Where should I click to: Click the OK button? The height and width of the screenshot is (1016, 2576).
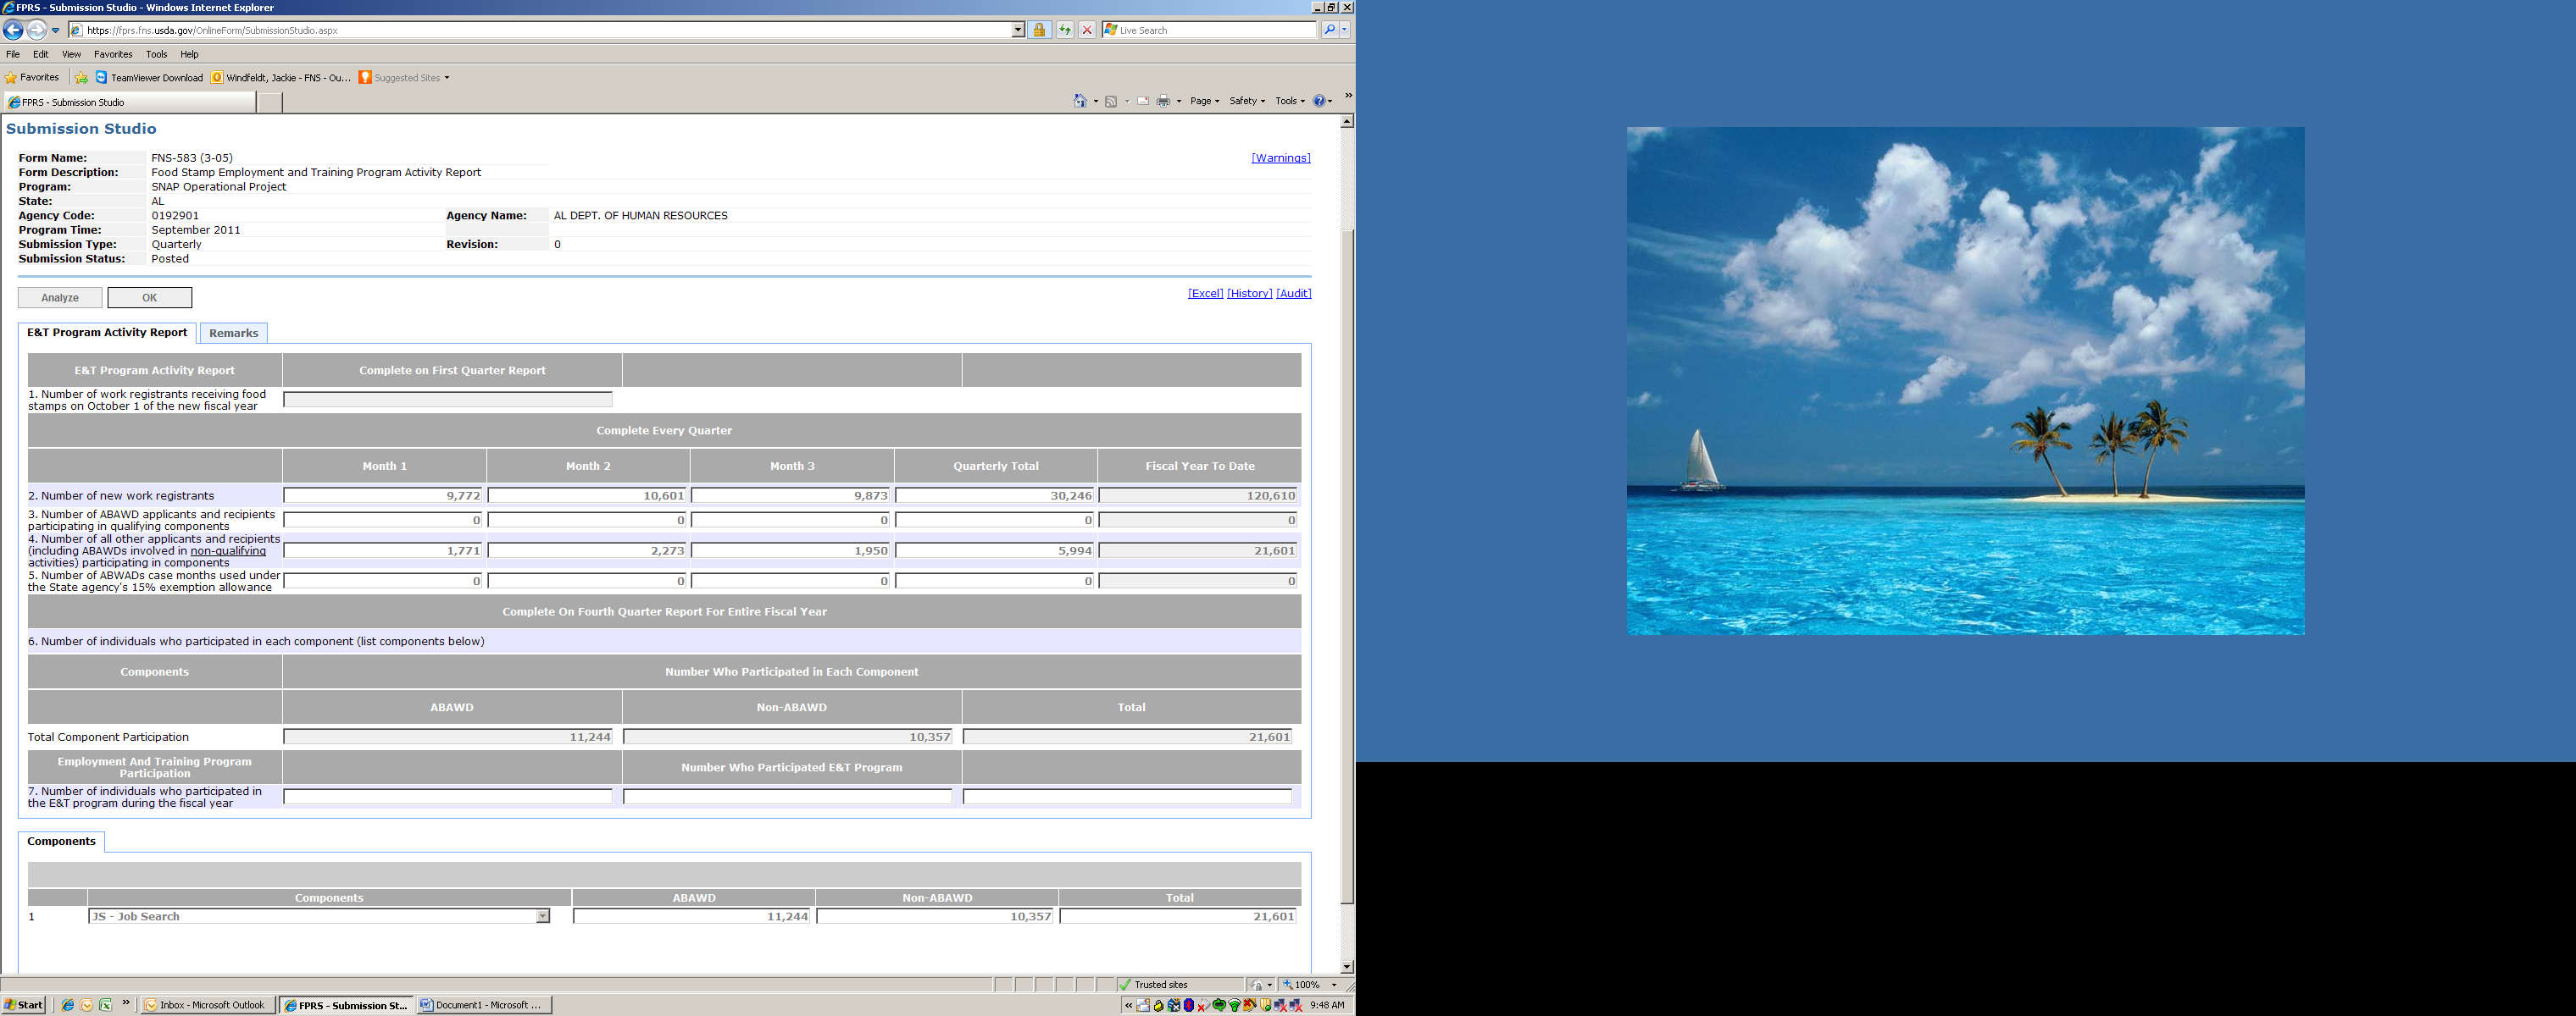coord(149,298)
